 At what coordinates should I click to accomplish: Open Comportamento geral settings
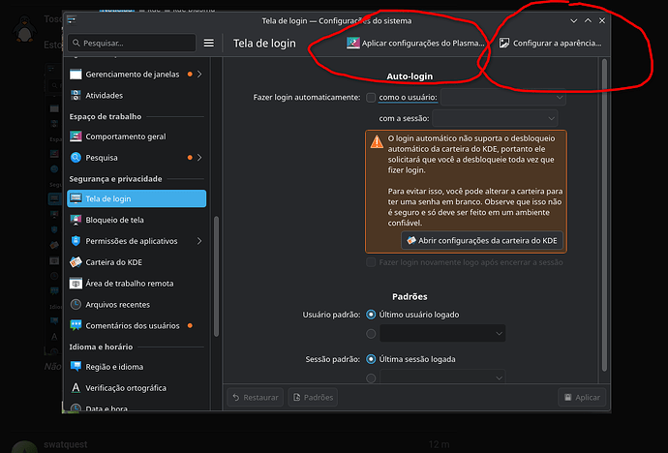(125, 136)
